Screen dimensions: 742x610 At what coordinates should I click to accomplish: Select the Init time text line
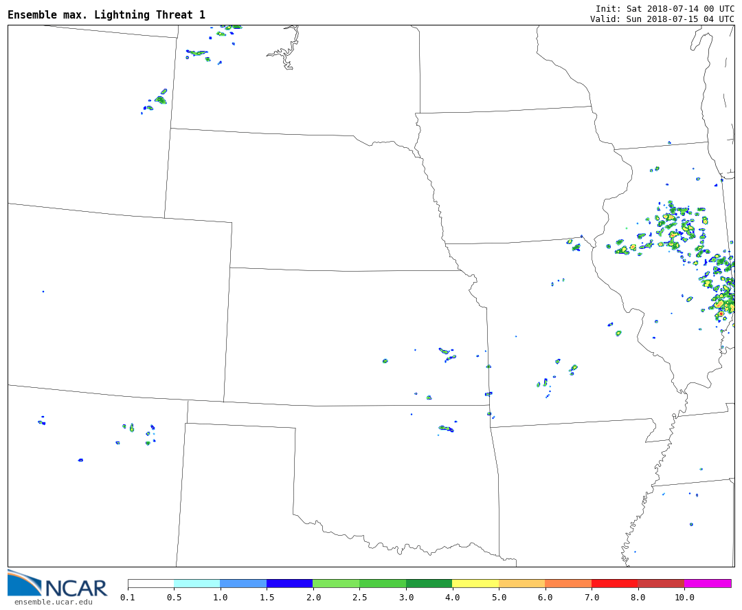pyautogui.click(x=664, y=8)
